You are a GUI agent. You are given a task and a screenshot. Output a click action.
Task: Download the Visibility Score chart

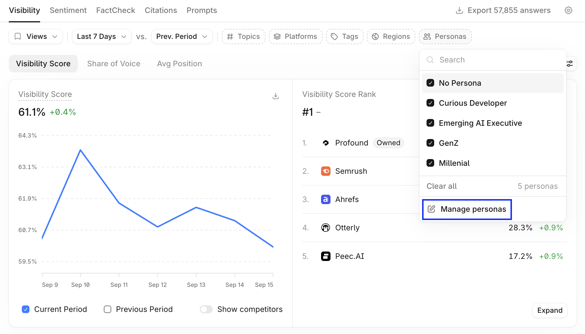tap(276, 96)
